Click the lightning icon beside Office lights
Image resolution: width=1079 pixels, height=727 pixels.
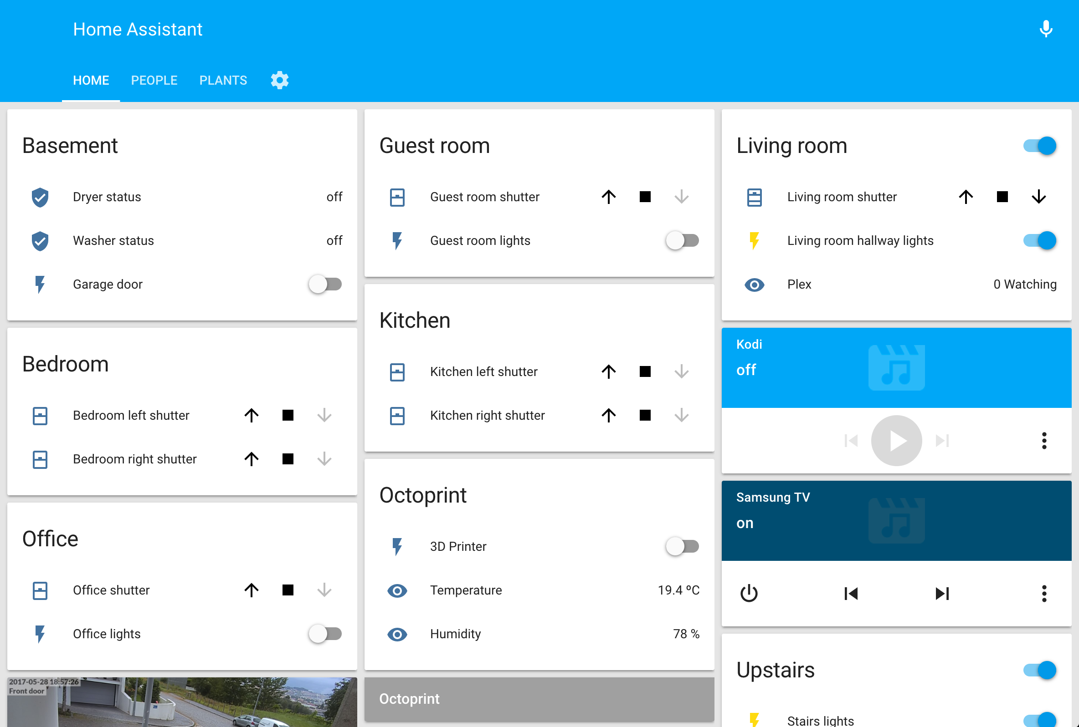[40, 634]
